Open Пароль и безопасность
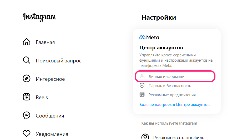242x139 pixels. tap(170, 86)
